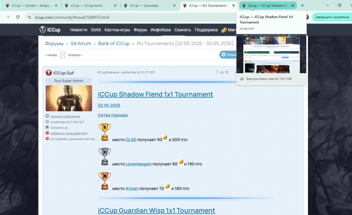This screenshot has height=215, width=352.
Task: Open iCCup.Guf username profile
Action: pyautogui.click(x=63, y=73)
